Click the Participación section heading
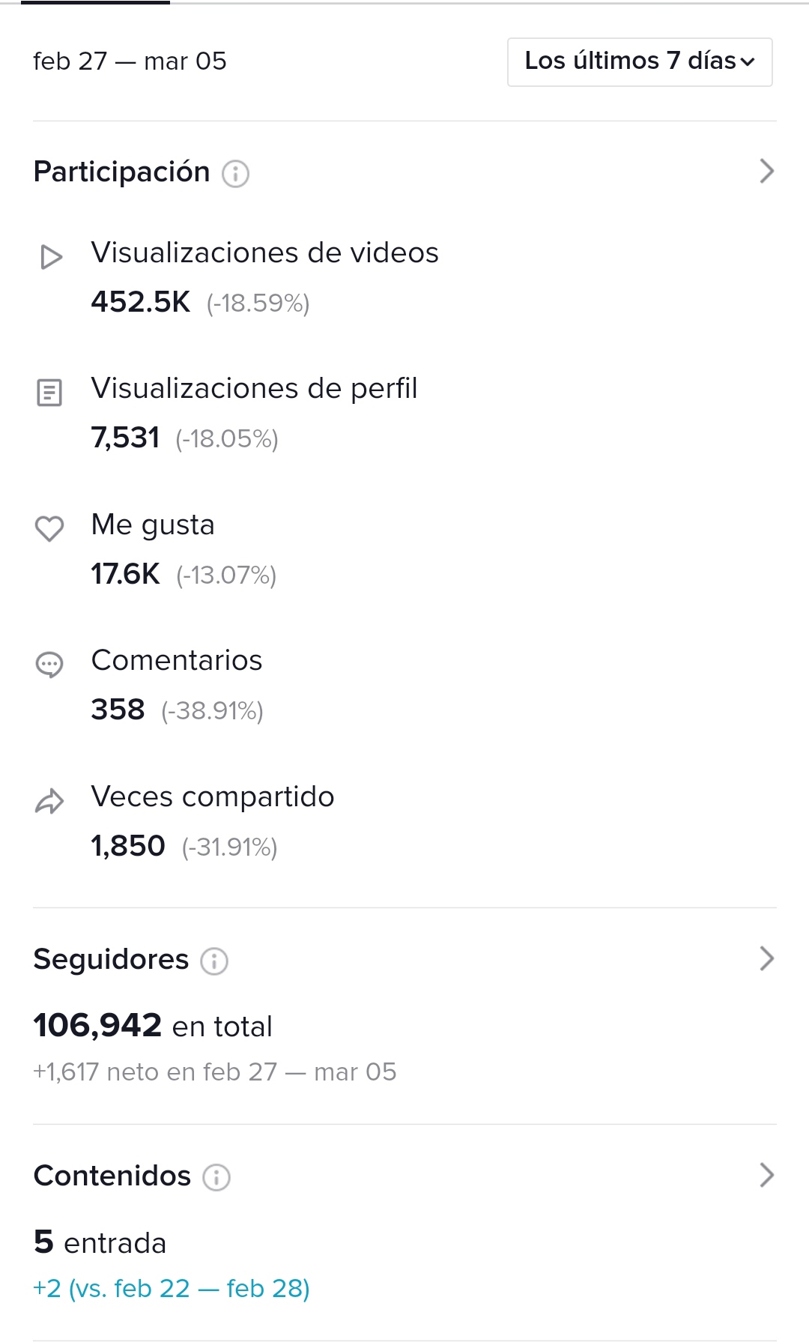Viewport: 809px width, 1342px height. [122, 172]
